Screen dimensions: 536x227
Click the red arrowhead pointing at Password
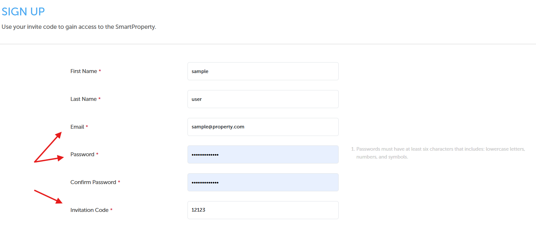coord(60,158)
